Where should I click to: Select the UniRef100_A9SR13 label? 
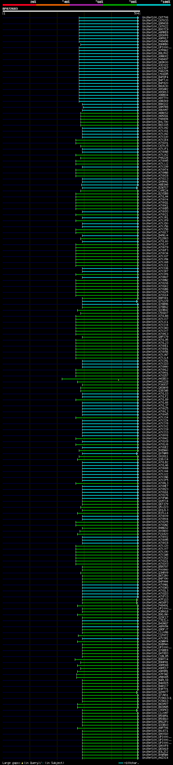click(x=155, y=92)
